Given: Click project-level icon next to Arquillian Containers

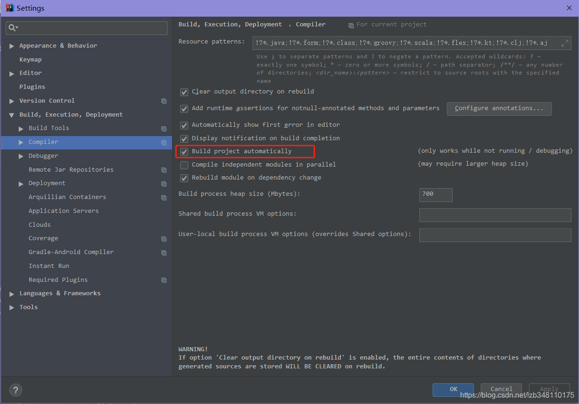Looking at the screenshot, I should (164, 198).
